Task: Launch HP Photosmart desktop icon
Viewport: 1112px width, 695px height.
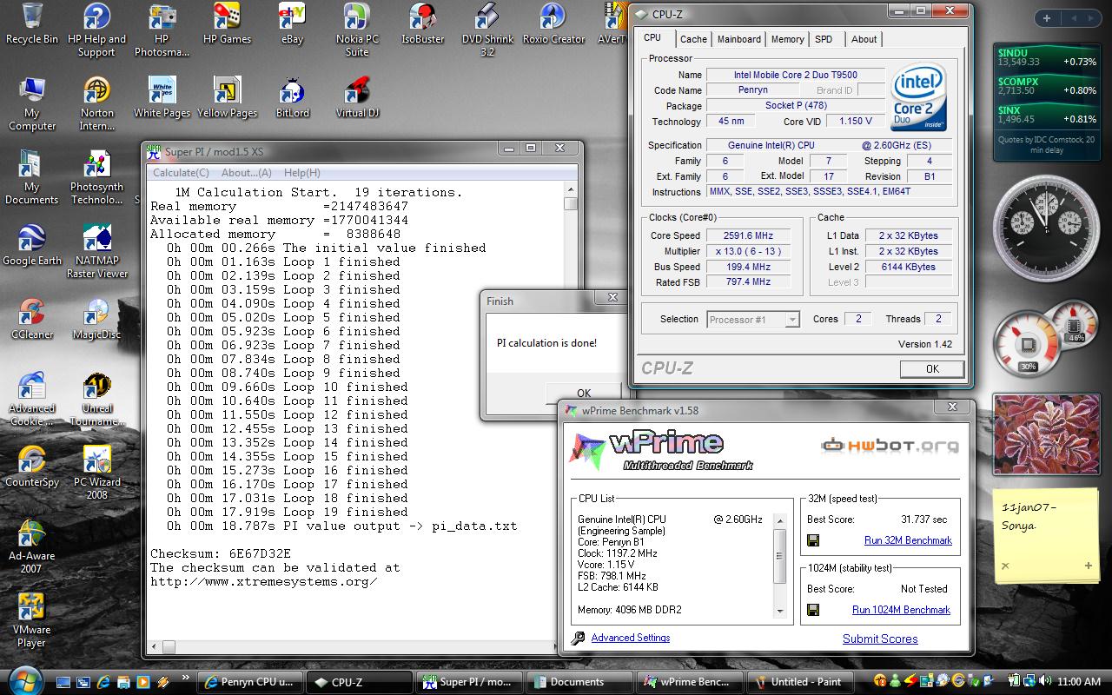Action: click(x=162, y=30)
